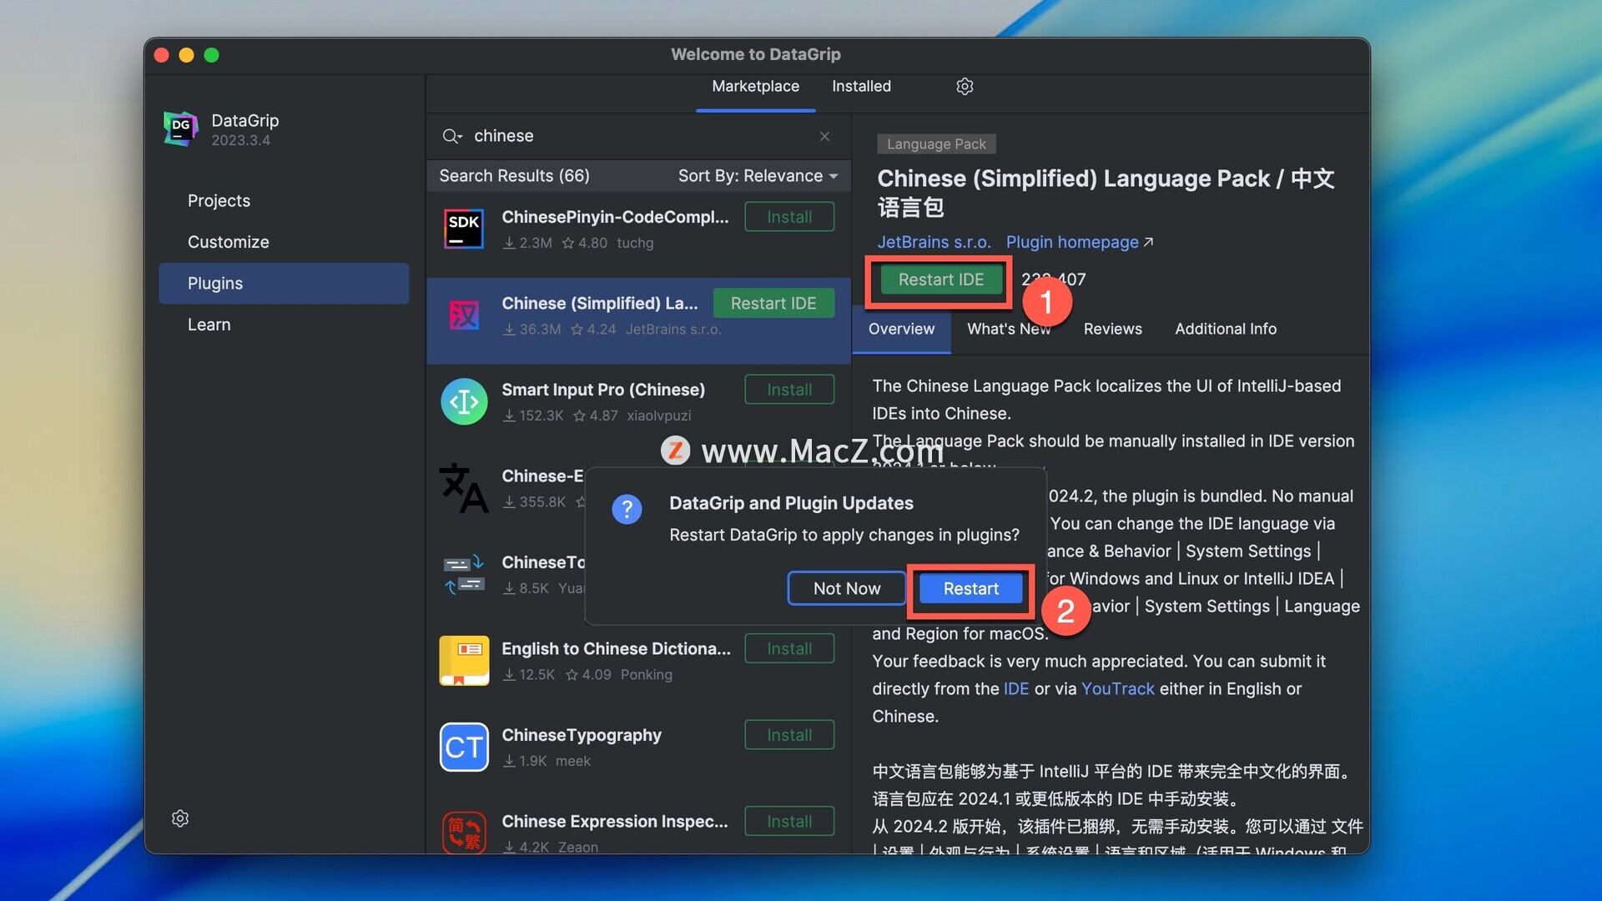This screenshot has width=1602, height=901.
Task: Open the Additional Info tab
Action: 1226,329
